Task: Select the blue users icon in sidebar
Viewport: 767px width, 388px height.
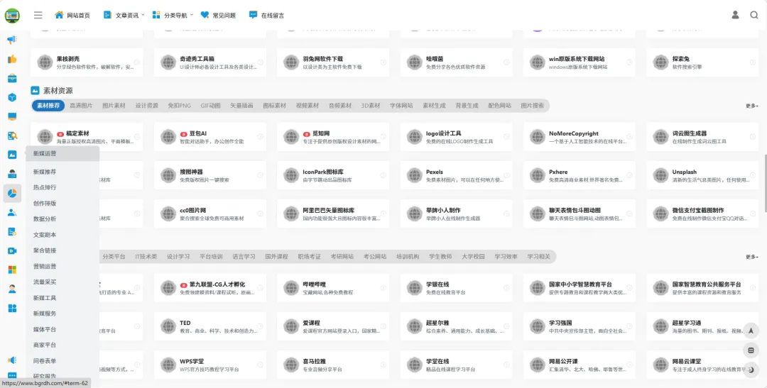Action: pyautogui.click(x=12, y=213)
